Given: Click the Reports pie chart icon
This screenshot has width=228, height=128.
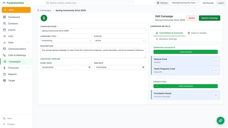Looking at the screenshot, I should [5, 74].
